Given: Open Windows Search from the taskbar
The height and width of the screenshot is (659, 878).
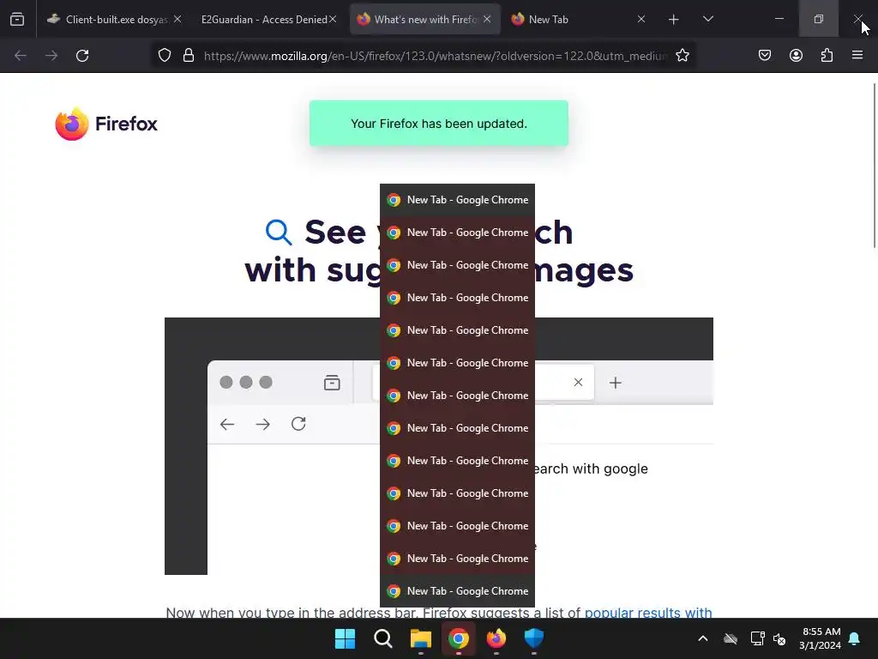Looking at the screenshot, I should point(383,638).
